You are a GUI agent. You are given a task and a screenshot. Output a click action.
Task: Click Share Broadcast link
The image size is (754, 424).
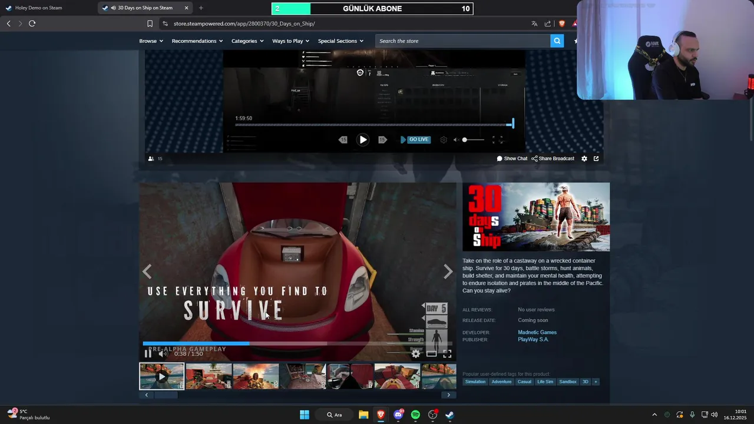(x=553, y=158)
